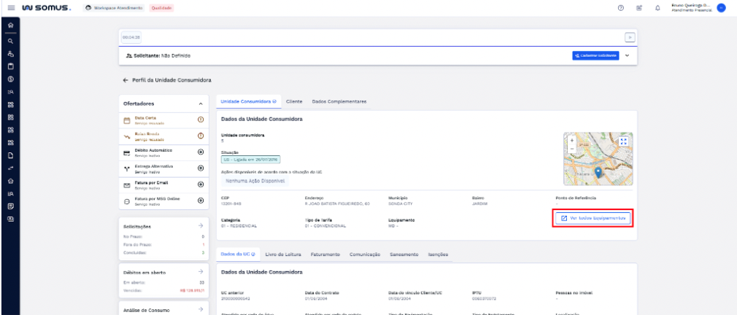Click the timer display 00:04:38
737x315 pixels.
click(x=131, y=37)
